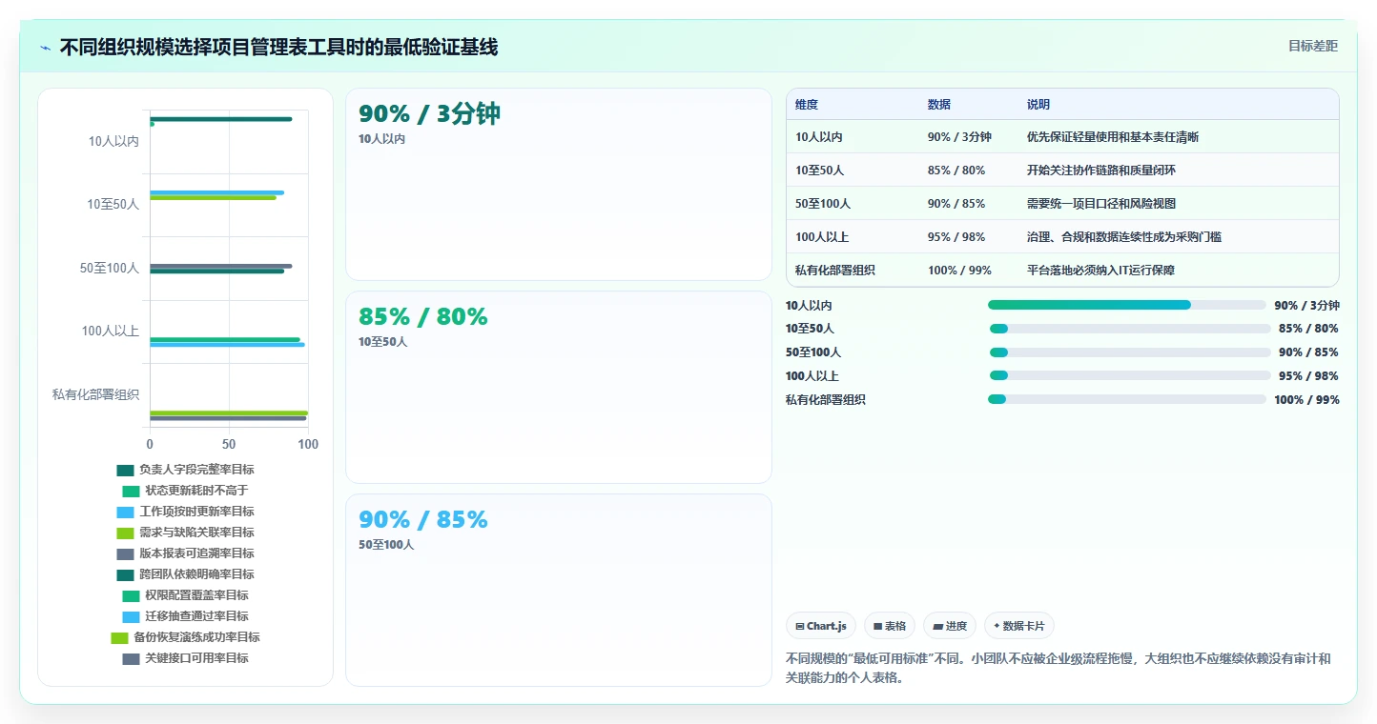
Task: Click the color swatch for 权限配置覆盖率目标
Action: (131, 595)
